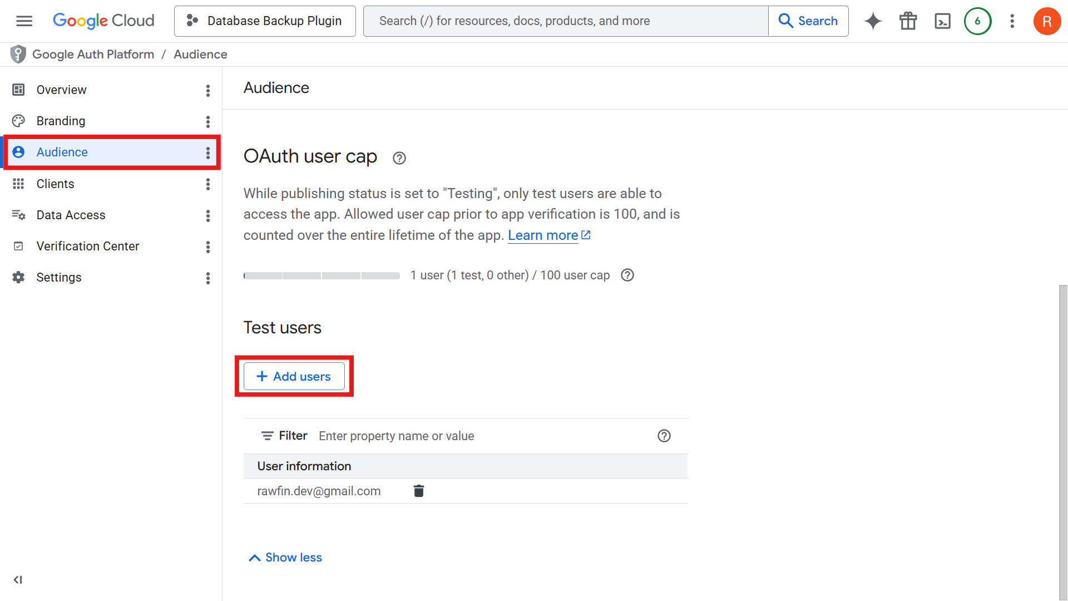Click the user cap progress bar
The width and height of the screenshot is (1068, 601).
pyautogui.click(x=322, y=276)
